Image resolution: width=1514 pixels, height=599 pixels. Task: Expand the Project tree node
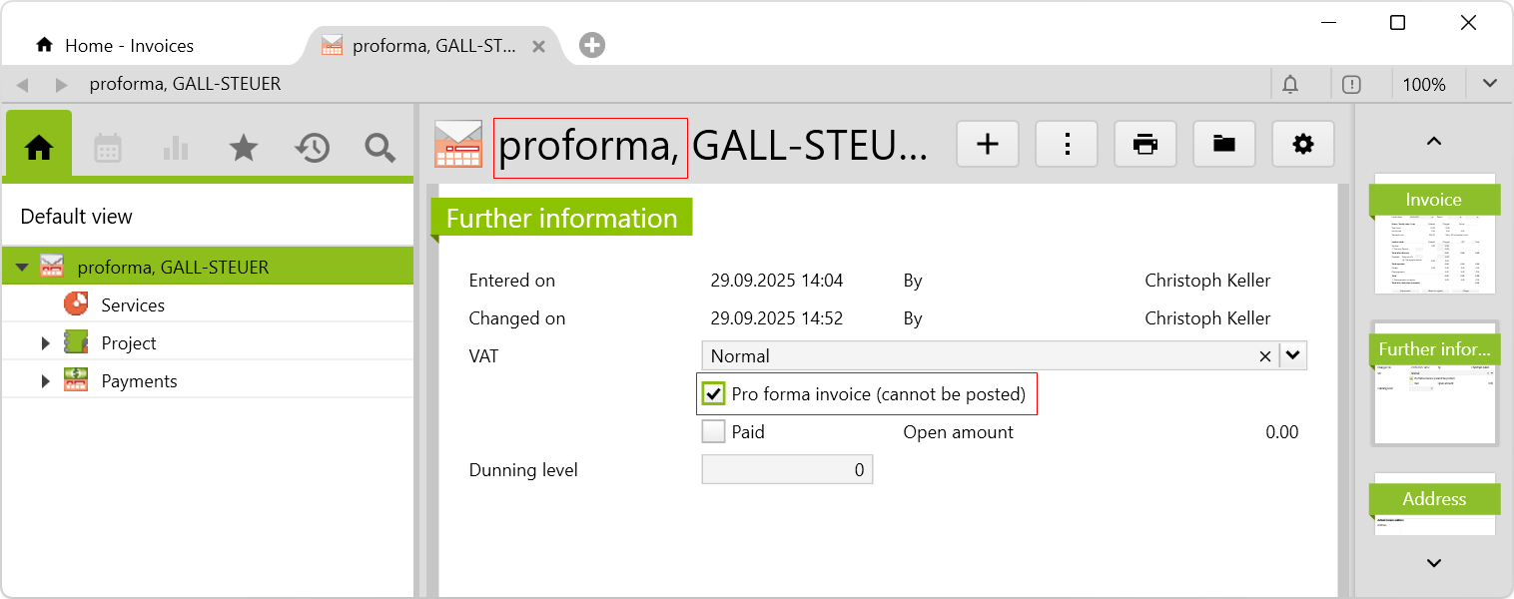tap(45, 343)
